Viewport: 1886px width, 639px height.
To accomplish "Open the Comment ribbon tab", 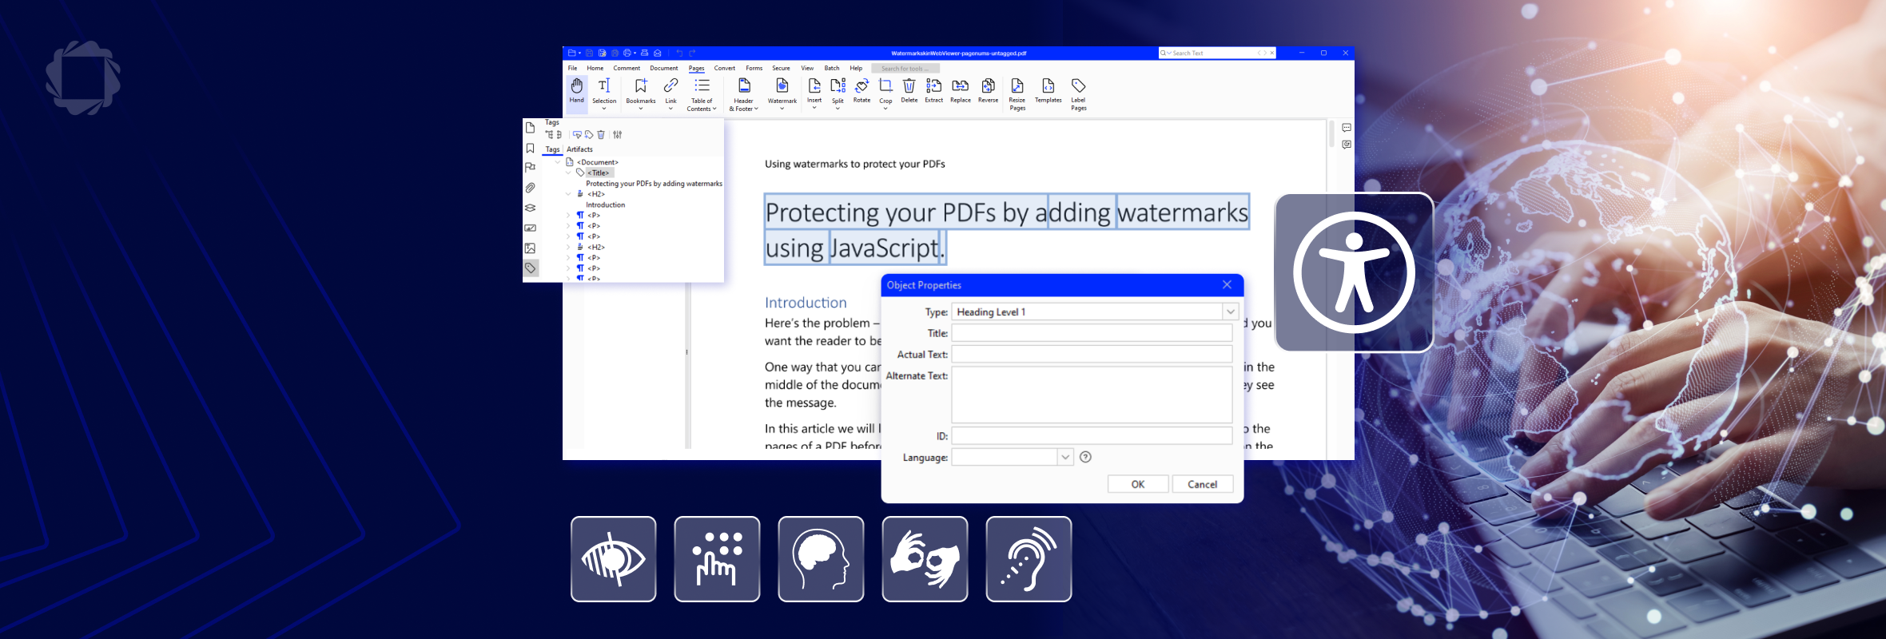I will [x=627, y=68].
